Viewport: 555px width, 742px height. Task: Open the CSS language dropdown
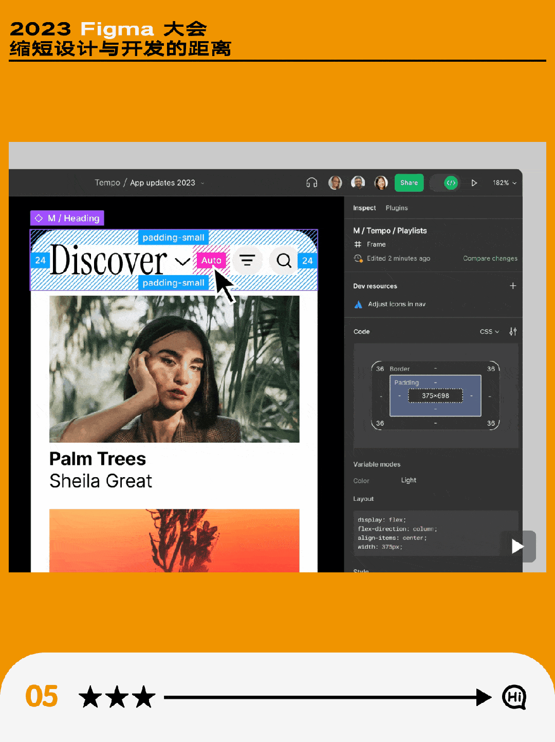[489, 332]
